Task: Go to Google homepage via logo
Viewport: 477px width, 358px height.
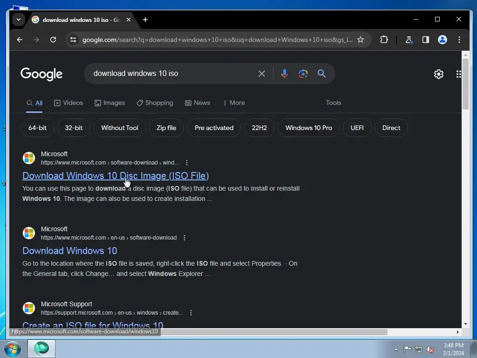Action: click(x=41, y=74)
